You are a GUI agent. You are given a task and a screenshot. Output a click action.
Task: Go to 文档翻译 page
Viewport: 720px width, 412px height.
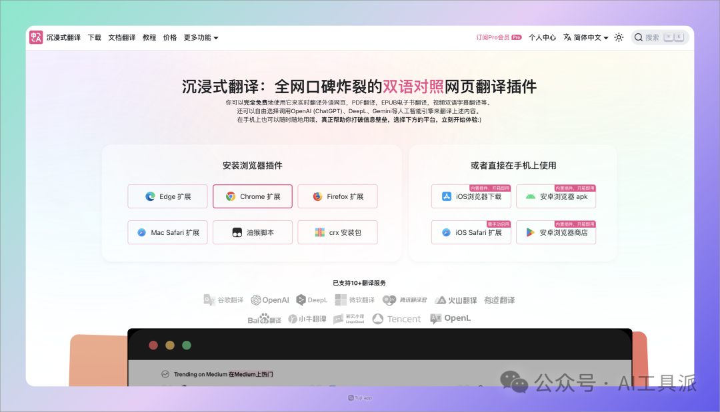122,37
